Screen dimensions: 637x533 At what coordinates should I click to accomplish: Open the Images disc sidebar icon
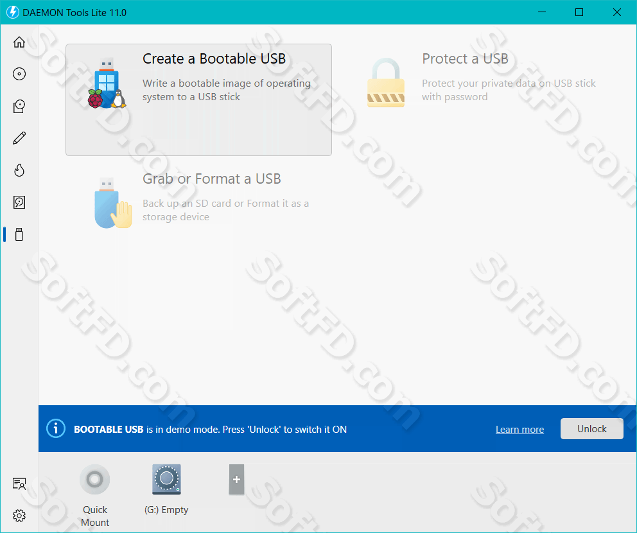(19, 74)
